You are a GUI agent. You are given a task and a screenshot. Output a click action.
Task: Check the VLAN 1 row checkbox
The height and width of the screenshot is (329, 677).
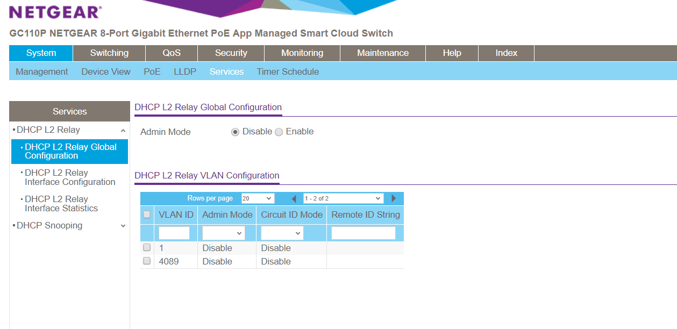[x=147, y=248]
